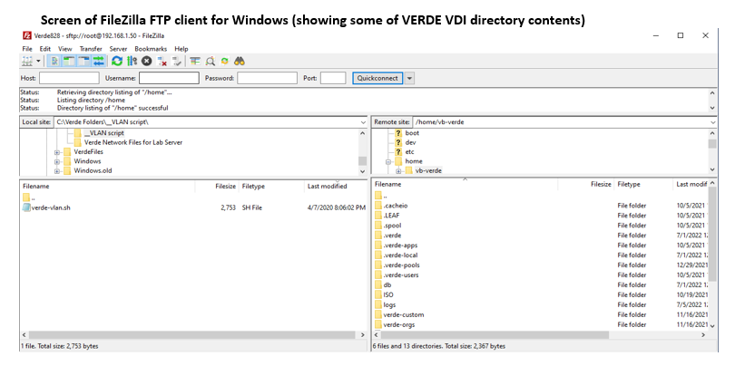This screenshot has height=366, width=735.
Task: Click the .LEAF folder icon
Action: 378,216
